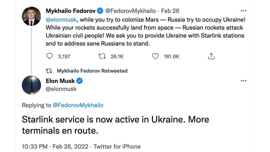Click the retweet icon showing 26.1K
The height and width of the screenshot is (152, 270).
pyautogui.click(x=102, y=56)
